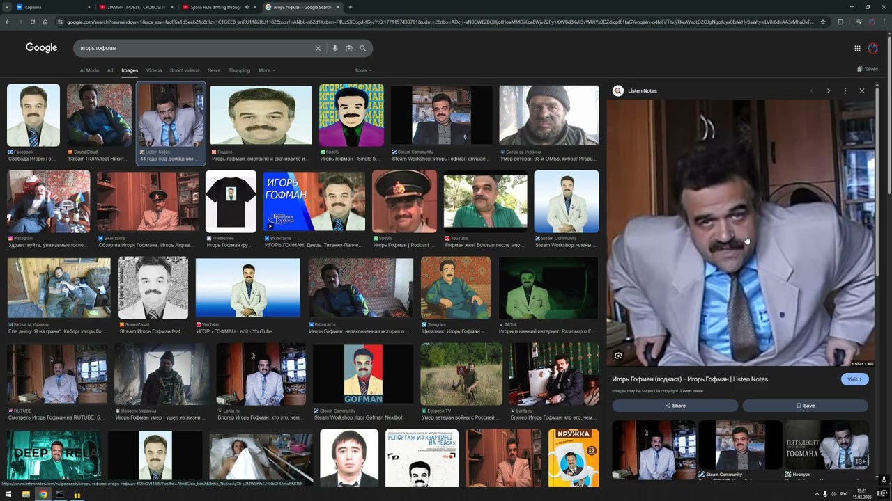Screen dimensions: 892x501
Task: Click the Share button
Action: click(x=675, y=406)
